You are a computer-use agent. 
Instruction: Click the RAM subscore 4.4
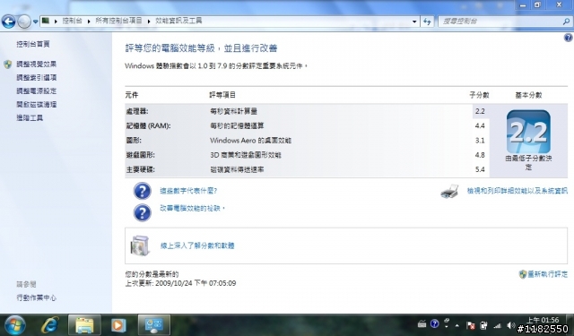pos(480,125)
